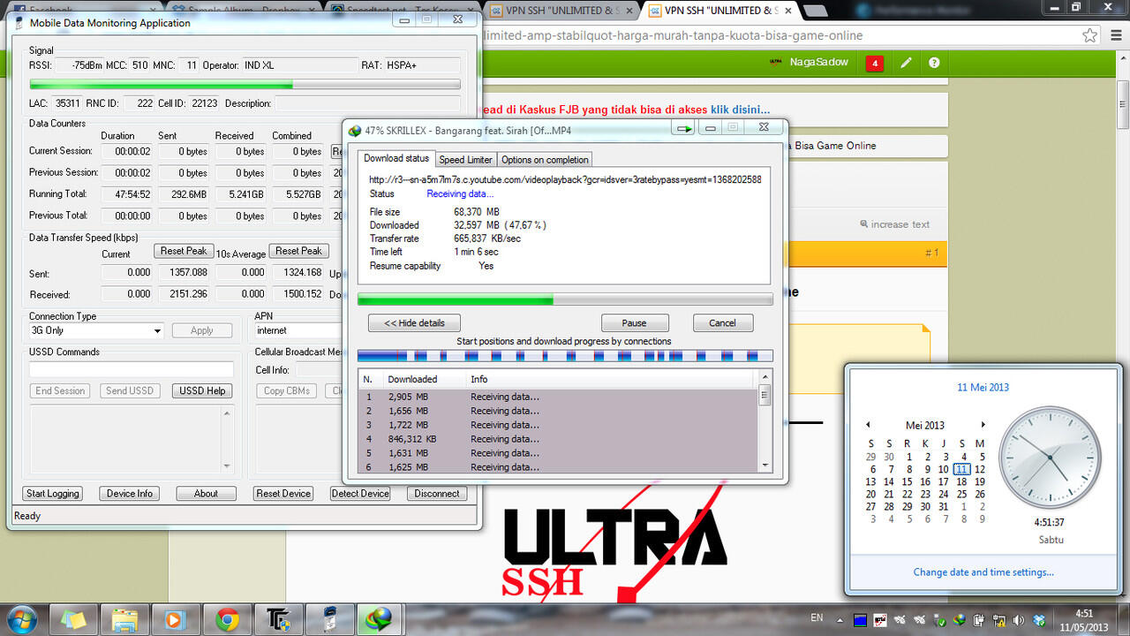Click the APN field containing internet

click(298, 330)
